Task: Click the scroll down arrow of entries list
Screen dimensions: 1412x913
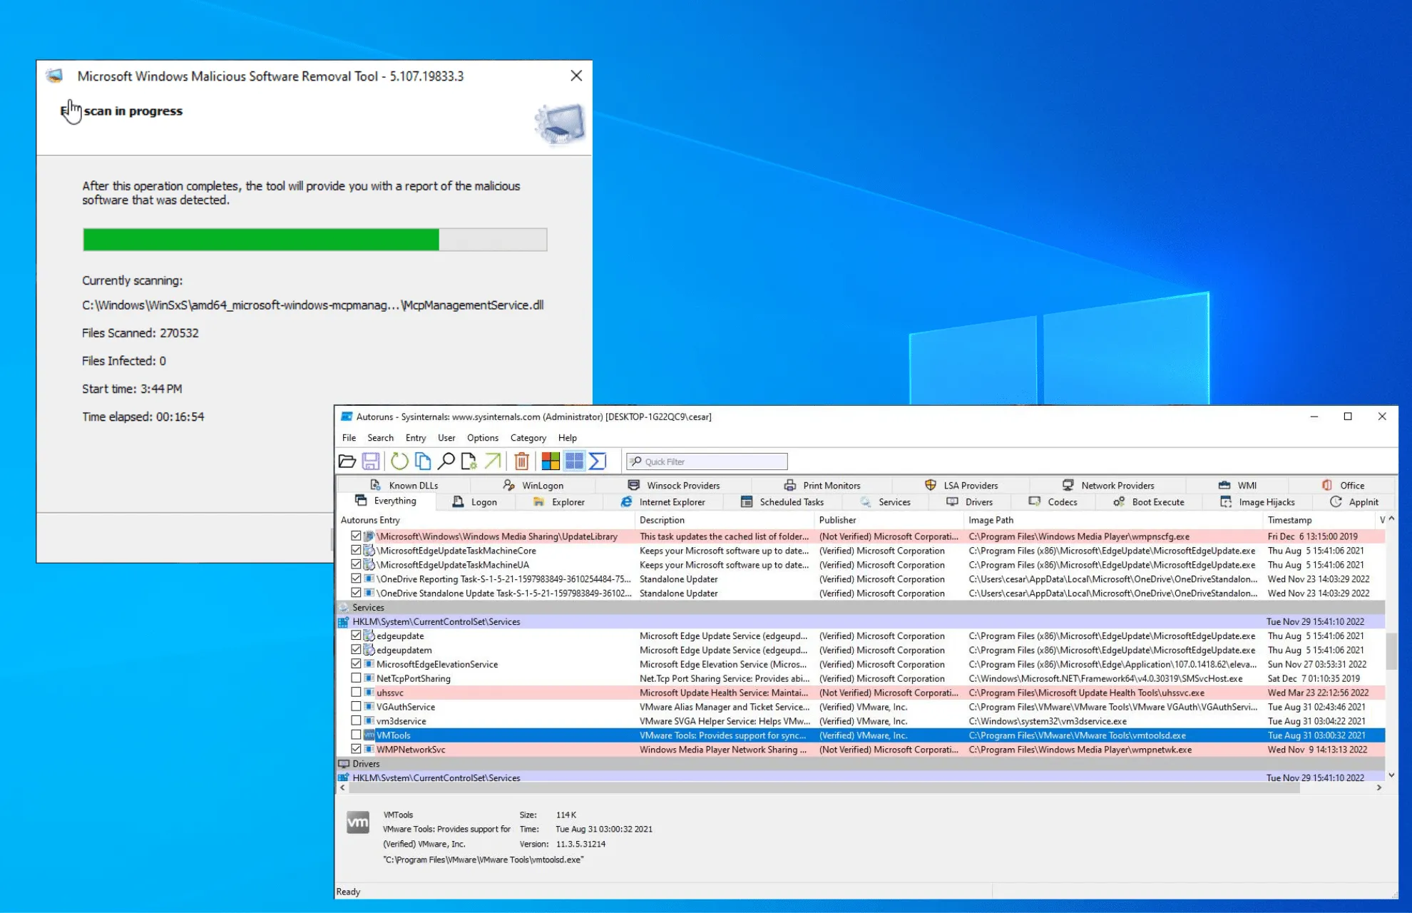Action: [1391, 775]
